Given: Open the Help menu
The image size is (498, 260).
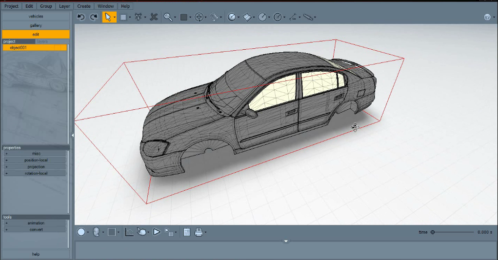Looking at the screenshot, I should [125, 6].
